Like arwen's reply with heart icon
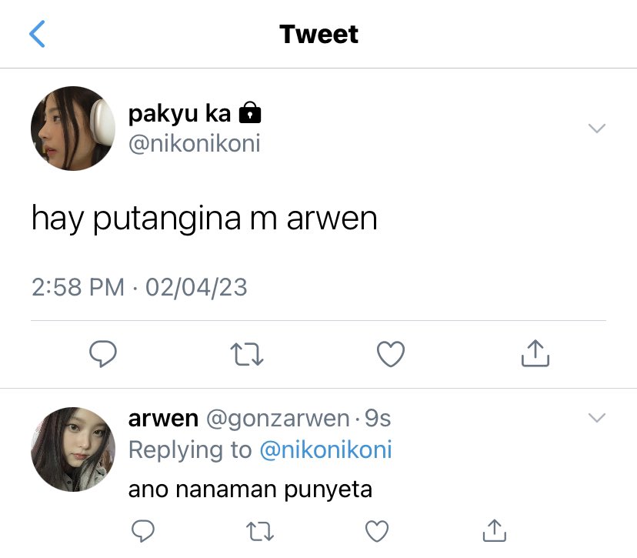 pyautogui.click(x=377, y=531)
